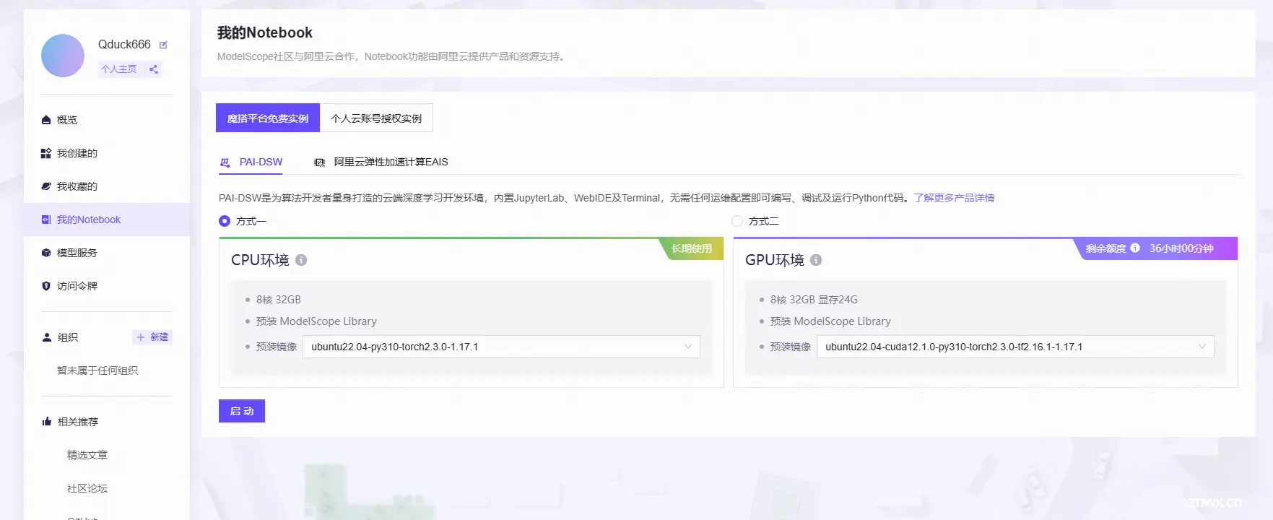Screen dimensions: 1273x520
Task: Click the 我创建的 sidebar icon
Action: click(x=46, y=153)
